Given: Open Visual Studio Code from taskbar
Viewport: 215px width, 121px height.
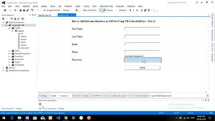Looking at the screenshot, I should click(58, 118).
